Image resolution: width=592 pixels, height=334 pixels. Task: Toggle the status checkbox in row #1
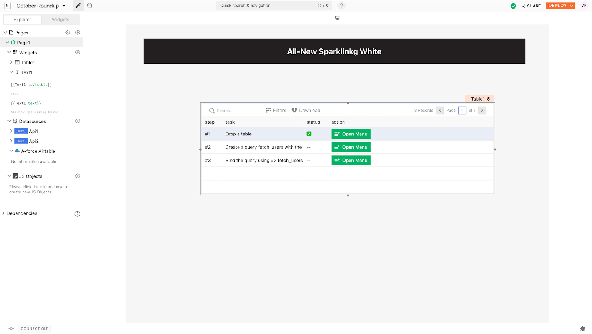tap(309, 134)
